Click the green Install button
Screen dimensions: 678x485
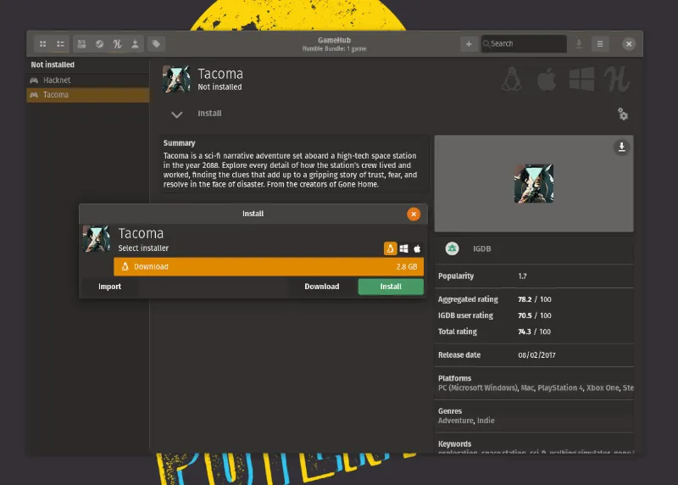(391, 287)
